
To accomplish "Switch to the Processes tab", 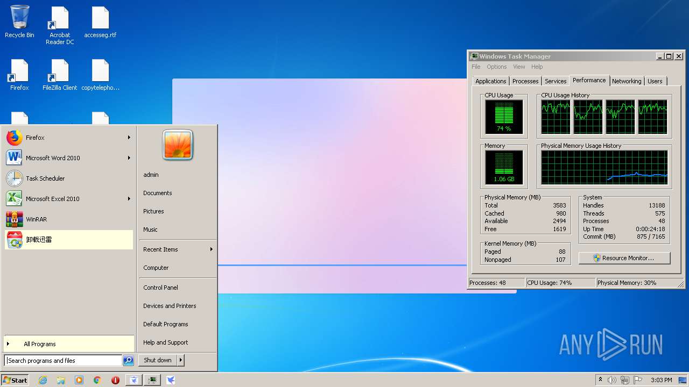I will pyautogui.click(x=525, y=81).
